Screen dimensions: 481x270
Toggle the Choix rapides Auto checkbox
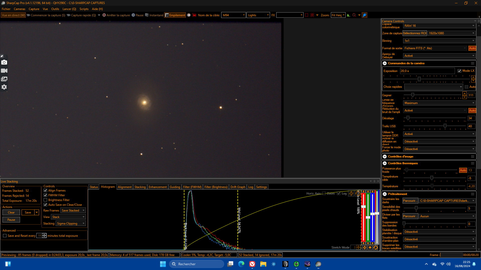[x=466, y=87]
